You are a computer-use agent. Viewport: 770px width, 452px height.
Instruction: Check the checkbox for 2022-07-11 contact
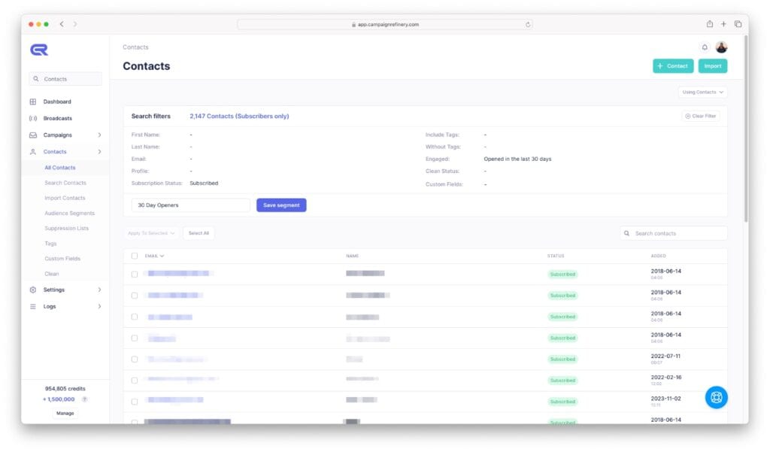click(135, 359)
